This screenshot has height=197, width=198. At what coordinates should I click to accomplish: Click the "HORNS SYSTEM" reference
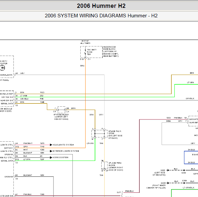[60, 157]
